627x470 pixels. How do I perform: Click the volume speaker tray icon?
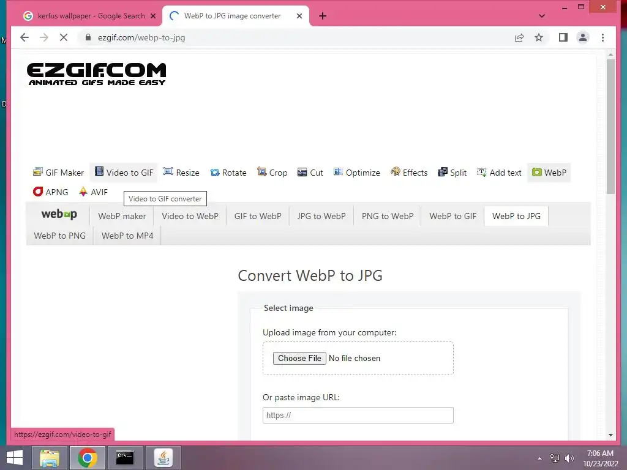coord(569,458)
